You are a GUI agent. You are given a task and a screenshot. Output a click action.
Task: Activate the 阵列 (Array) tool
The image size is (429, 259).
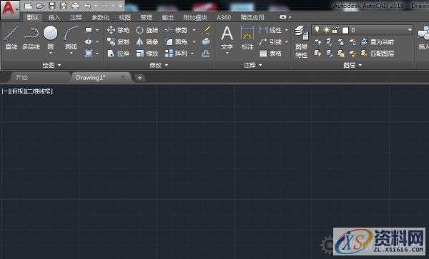click(176, 54)
